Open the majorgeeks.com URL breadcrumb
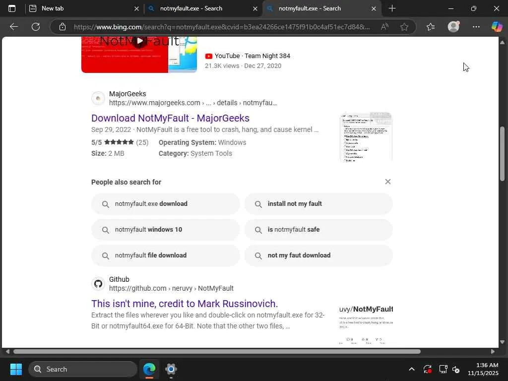The image size is (508, 381). tap(193, 103)
